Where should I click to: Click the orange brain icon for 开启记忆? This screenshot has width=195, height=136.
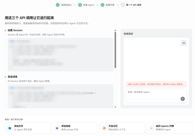coord(104,128)
